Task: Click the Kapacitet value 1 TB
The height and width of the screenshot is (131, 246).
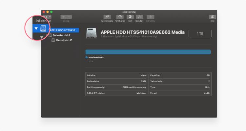Action: [x=207, y=75]
